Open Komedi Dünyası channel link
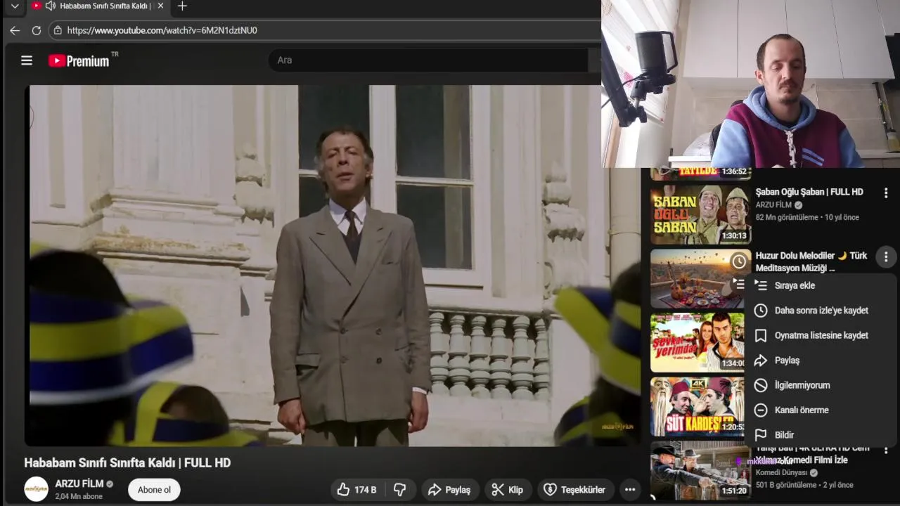Screen dimensions: 900x506 point(782,473)
